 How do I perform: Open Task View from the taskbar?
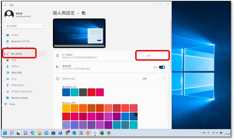(x=18, y=133)
